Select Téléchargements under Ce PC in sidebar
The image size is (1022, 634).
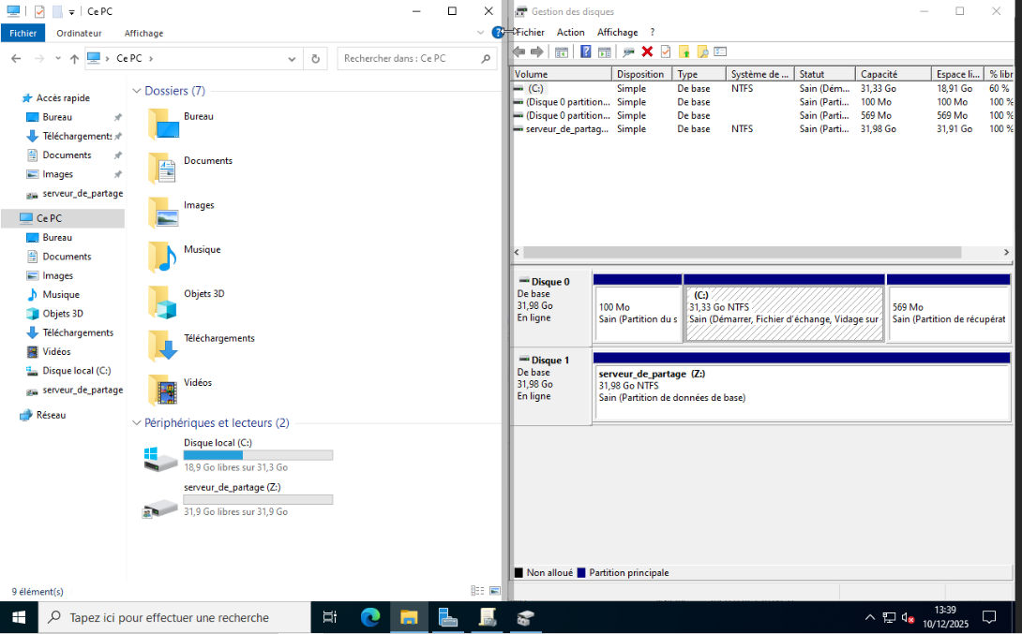(78, 332)
